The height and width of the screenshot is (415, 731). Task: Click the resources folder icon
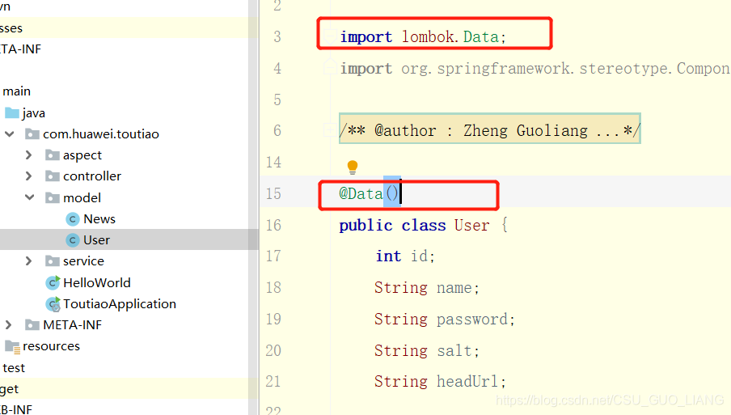click(x=13, y=346)
